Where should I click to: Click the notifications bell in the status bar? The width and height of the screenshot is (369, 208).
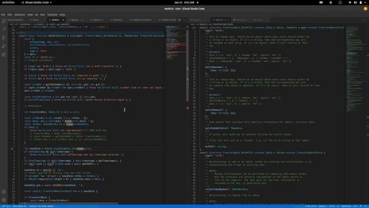click(x=366, y=206)
